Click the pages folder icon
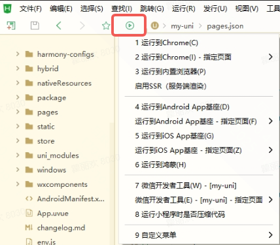Screen dimensions: 280x245 [29, 112]
